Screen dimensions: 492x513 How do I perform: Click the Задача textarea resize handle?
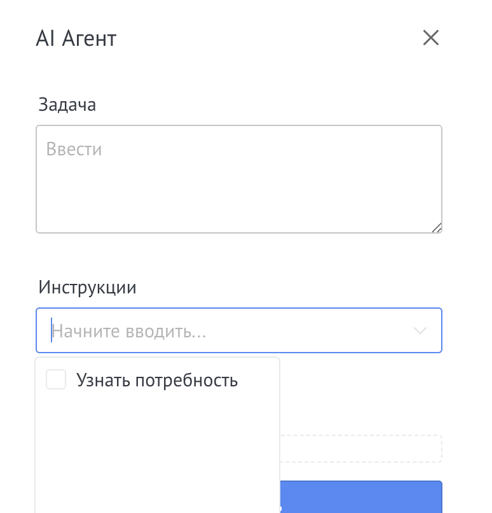coord(436,228)
